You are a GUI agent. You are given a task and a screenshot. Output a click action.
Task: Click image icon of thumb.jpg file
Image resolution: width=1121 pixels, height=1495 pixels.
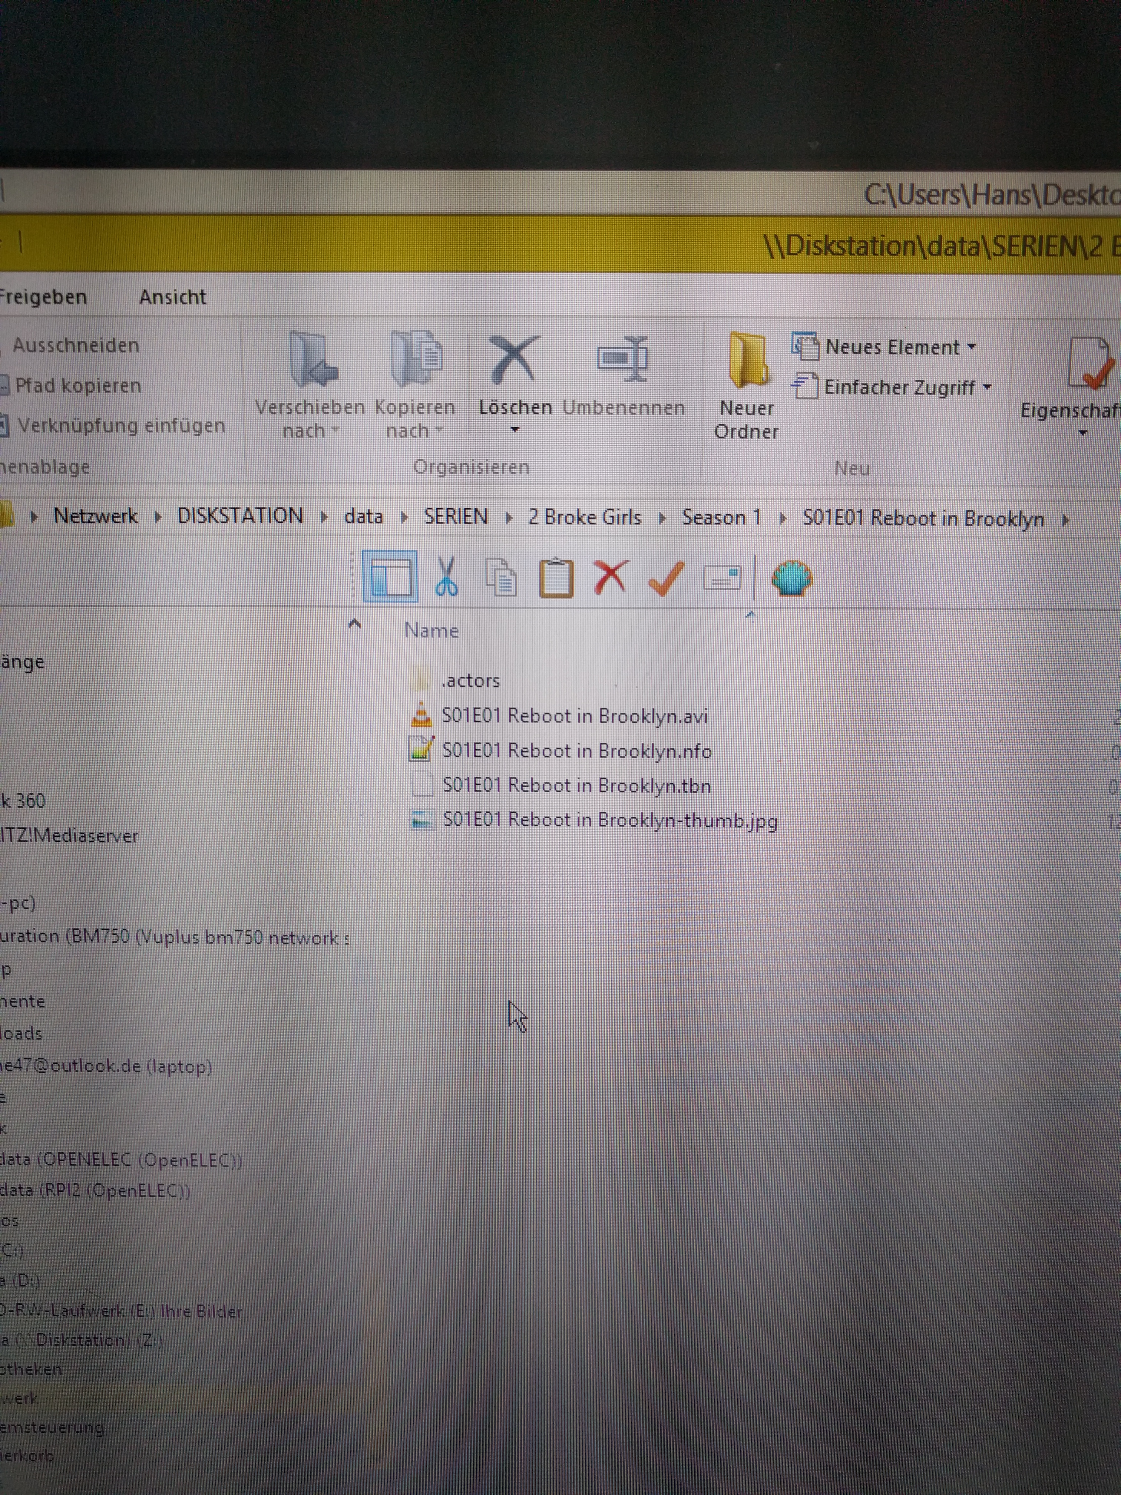click(x=423, y=820)
